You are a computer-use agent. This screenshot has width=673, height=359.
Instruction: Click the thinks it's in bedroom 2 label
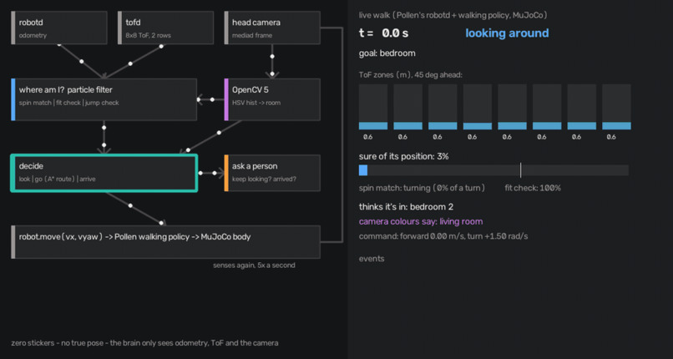406,207
